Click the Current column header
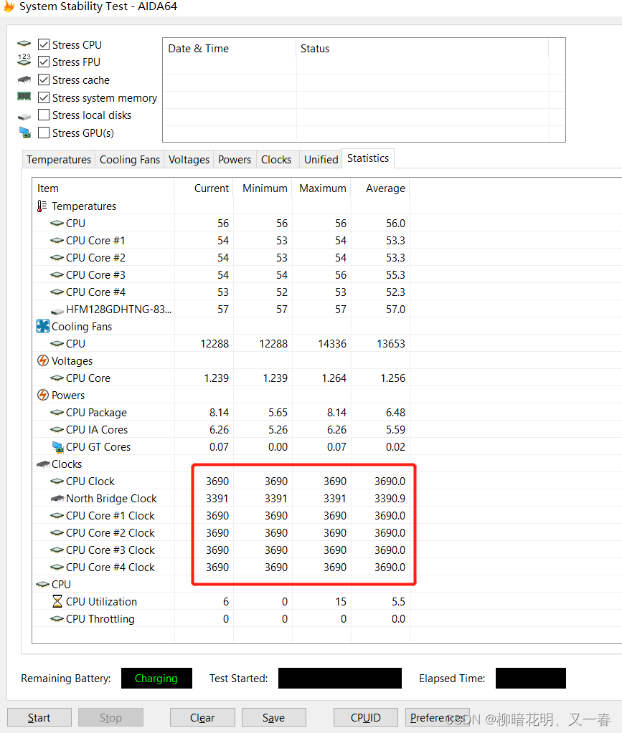Image resolution: width=622 pixels, height=733 pixels. click(x=204, y=188)
